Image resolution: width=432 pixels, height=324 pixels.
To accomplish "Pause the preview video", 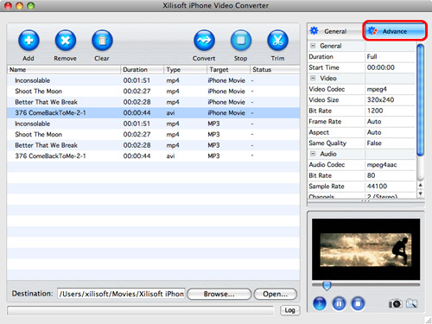I will (x=339, y=303).
